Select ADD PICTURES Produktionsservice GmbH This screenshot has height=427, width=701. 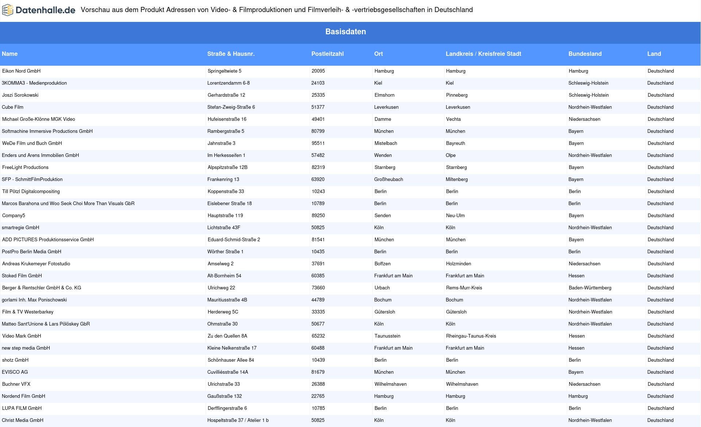click(x=48, y=240)
